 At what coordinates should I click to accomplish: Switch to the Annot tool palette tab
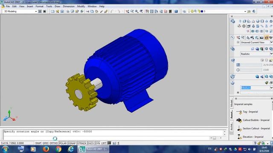coord(231,114)
